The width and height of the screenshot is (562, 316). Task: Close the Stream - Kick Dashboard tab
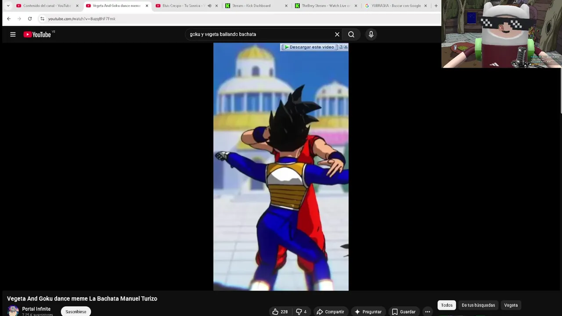coord(286,6)
